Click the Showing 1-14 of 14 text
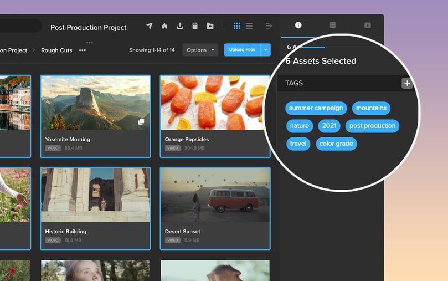 point(152,50)
